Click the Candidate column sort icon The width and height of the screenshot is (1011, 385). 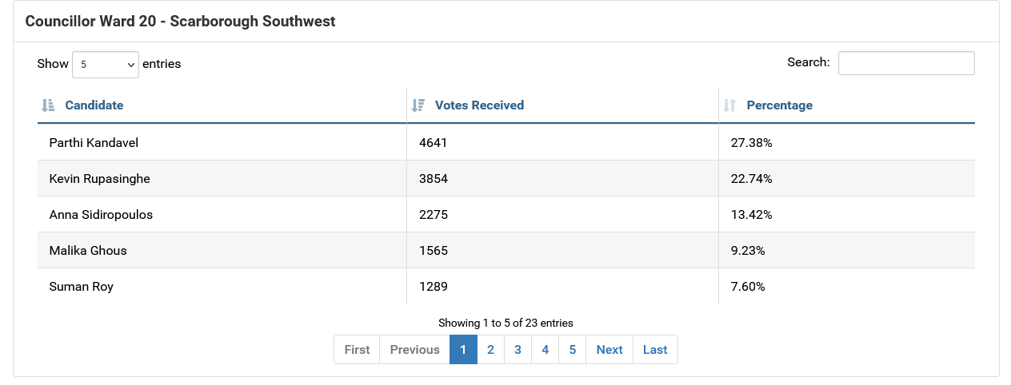click(47, 105)
